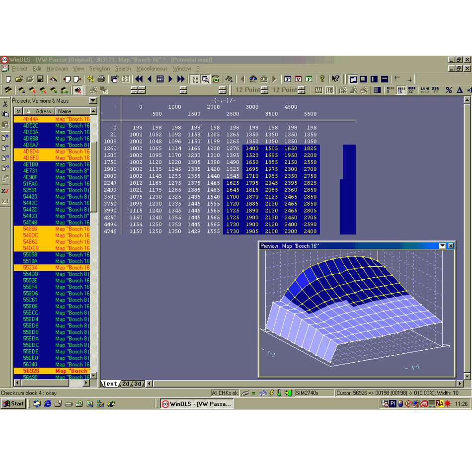This screenshot has width=472, height=472.
Task: Activate the context help arrow-question icon
Action: pyautogui.click(x=335, y=79)
